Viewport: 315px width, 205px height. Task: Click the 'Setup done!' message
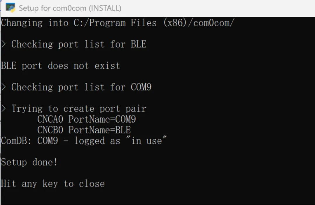29,162
